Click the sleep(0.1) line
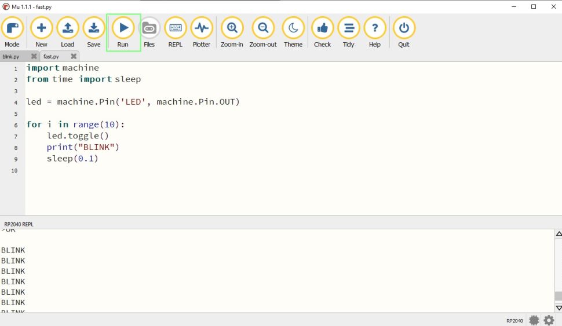Screen dimensions: 562x326 (72, 158)
